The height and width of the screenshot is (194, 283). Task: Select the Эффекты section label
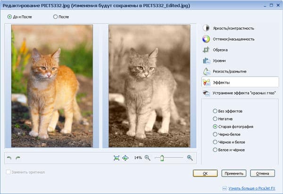(x=221, y=83)
